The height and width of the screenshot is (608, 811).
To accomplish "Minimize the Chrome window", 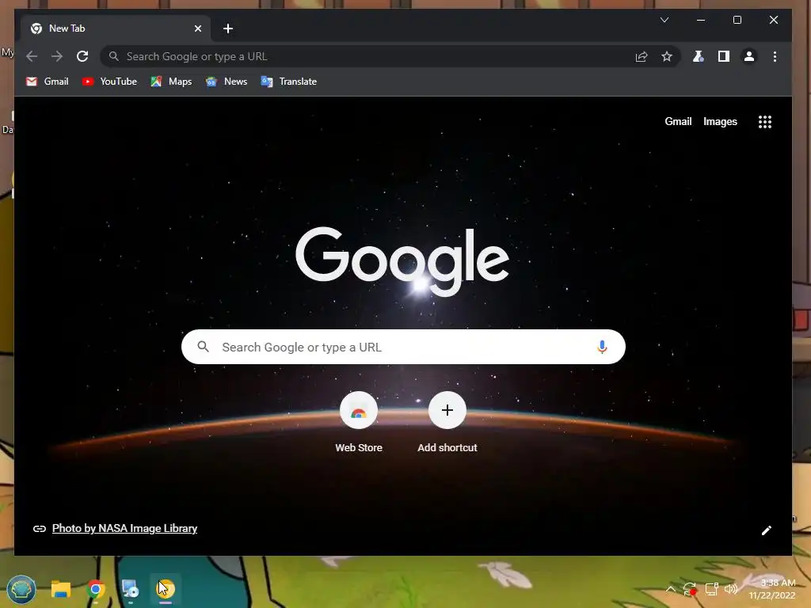I will tap(701, 20).
